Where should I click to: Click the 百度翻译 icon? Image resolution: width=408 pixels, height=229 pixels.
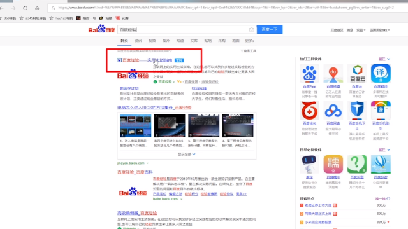click(381, 74)
